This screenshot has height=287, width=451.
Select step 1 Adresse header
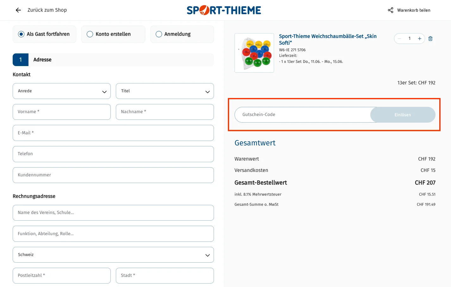click(113, 60)
